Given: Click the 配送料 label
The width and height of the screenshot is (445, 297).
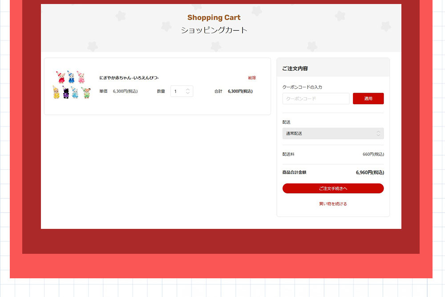Looking at the screenshot, I should pos(288,154).
